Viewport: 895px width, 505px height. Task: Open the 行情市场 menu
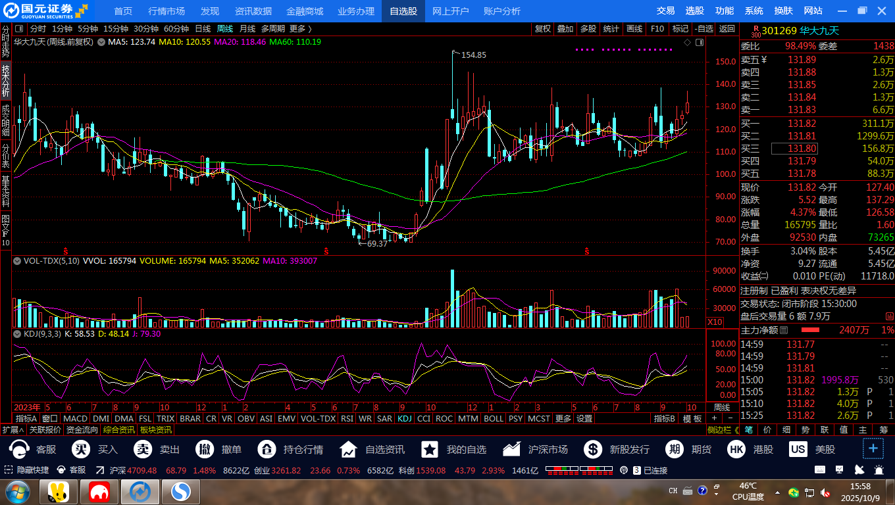pos(166,11)
